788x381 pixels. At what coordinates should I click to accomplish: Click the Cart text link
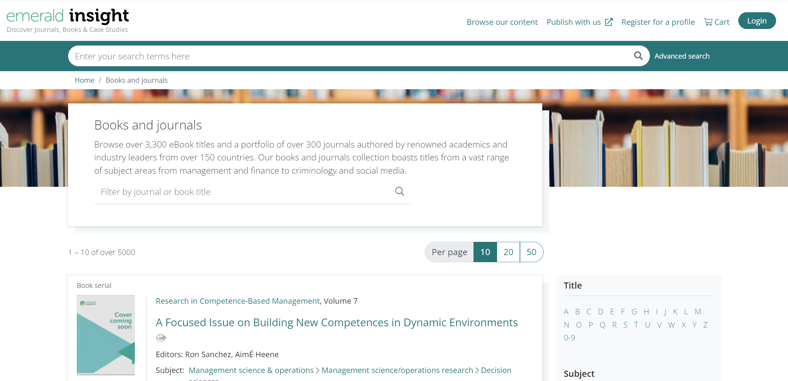(722, 22)
